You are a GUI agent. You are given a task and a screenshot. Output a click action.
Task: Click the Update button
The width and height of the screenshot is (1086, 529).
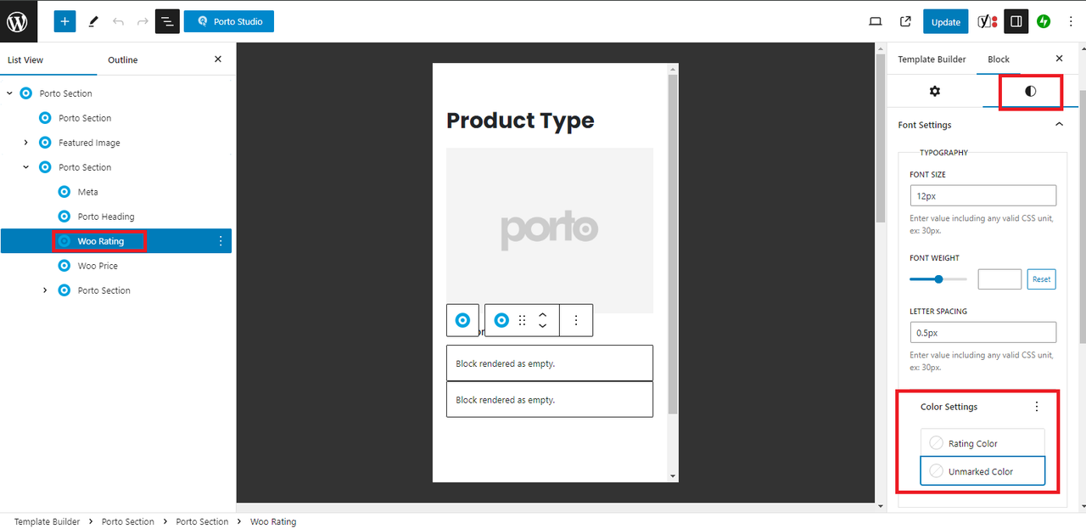point(945,22)
